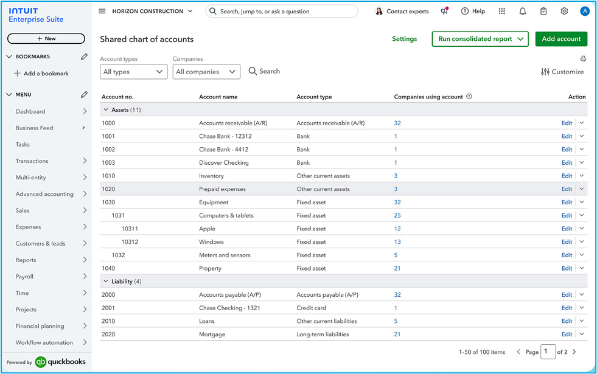Click the page number input field
The height and width of the screenshot is (374, 597).
pyautogui.click(x=548, y=351)
